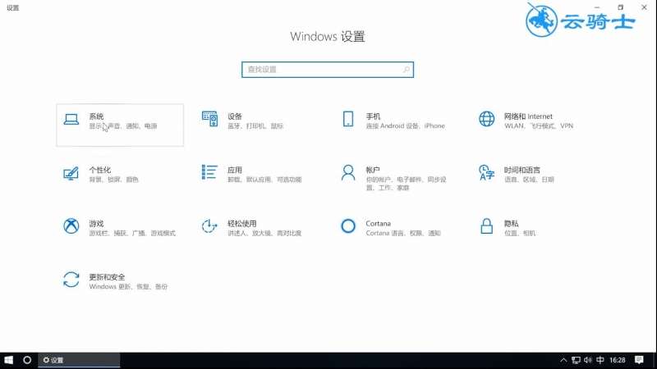Open the 系统 laptop icon

71,119
